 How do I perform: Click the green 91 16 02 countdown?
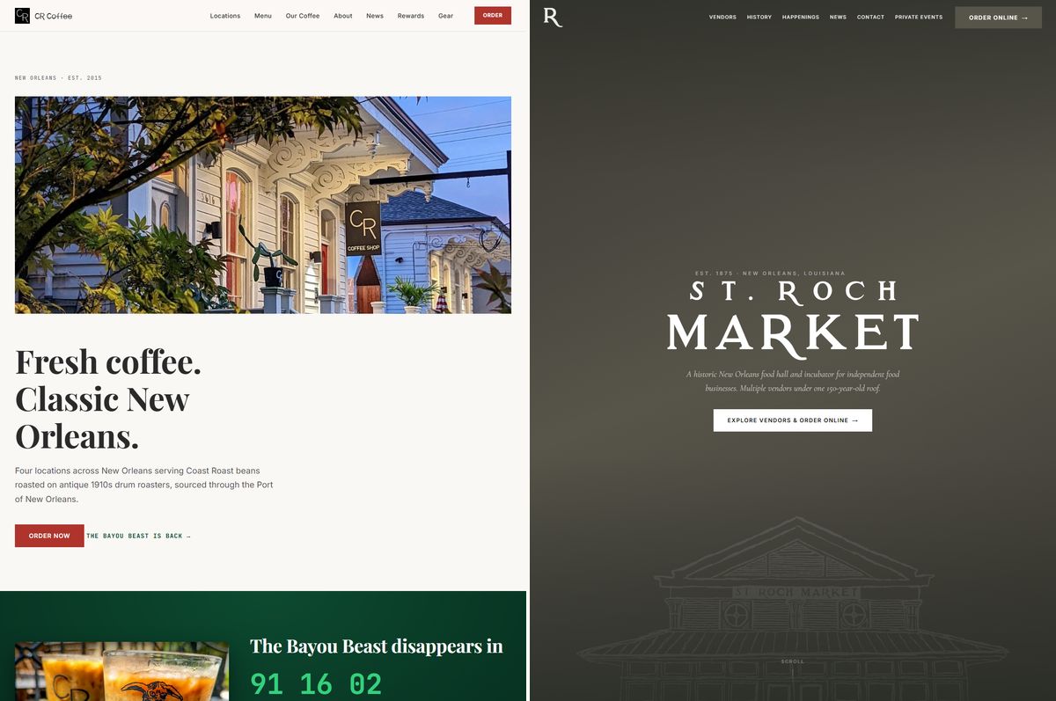pyautogui.click(x=316, y=684)
